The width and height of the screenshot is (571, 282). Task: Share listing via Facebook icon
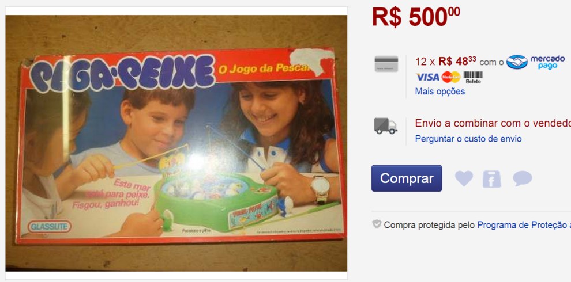click(491, 179)
